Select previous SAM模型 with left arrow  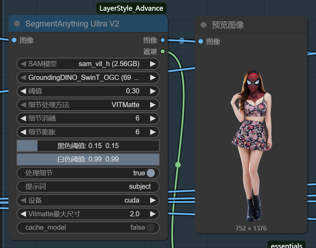pyautogui.click(x=23, y=64)
